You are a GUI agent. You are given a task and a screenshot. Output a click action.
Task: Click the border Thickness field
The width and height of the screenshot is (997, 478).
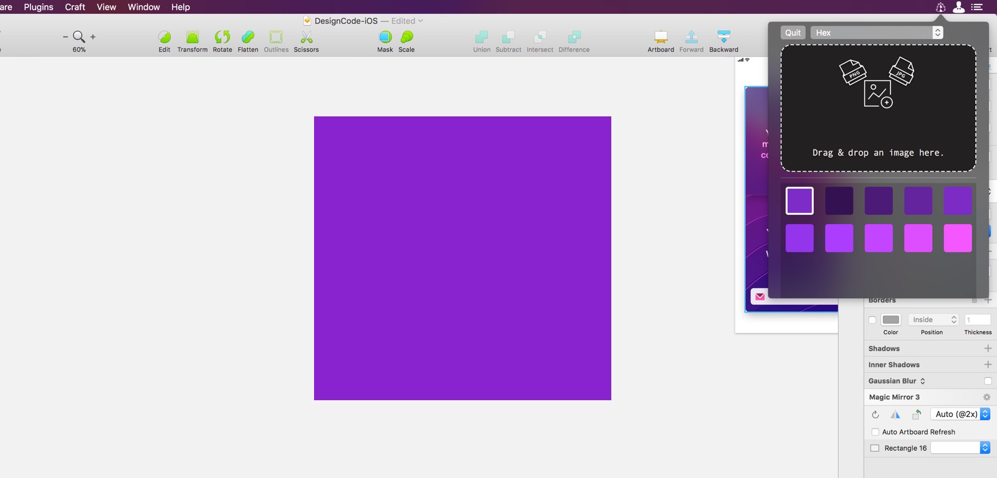978,320
